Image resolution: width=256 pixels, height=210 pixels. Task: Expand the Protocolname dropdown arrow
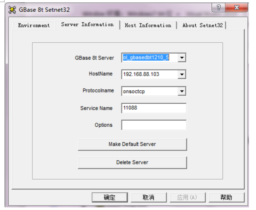182,91
